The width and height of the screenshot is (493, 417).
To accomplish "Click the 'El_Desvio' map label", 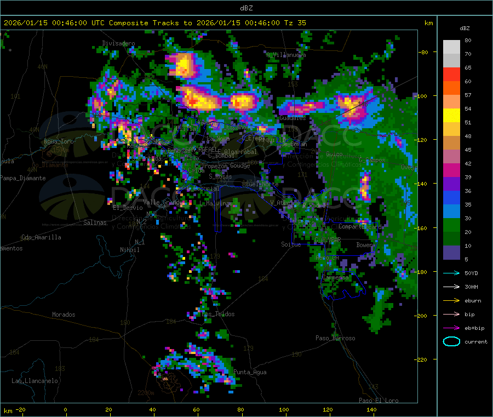I will [x=128, y=208].
